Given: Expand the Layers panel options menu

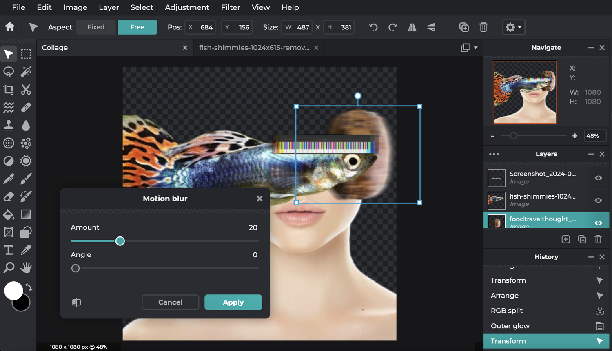Looking at the screenshot, I should coord(494,154).
